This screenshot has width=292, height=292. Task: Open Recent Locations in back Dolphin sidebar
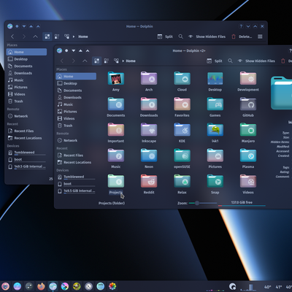(x=26, y=138)
